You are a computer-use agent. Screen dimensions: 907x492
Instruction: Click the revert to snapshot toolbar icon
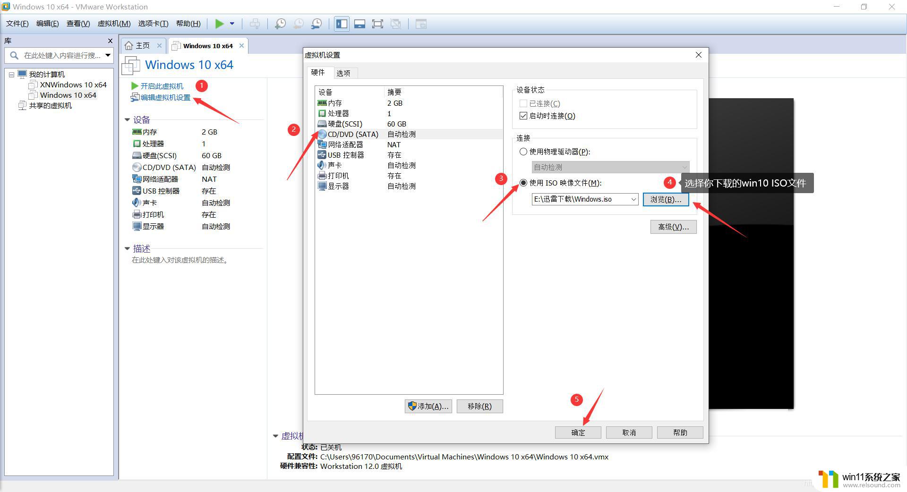coord(298,24)
